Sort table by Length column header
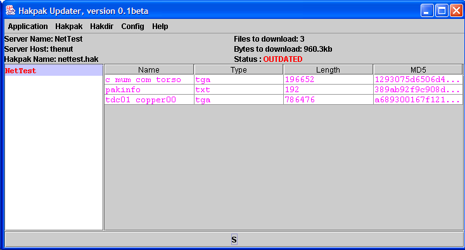The image size is (465, 250). [x=328, y=69]
